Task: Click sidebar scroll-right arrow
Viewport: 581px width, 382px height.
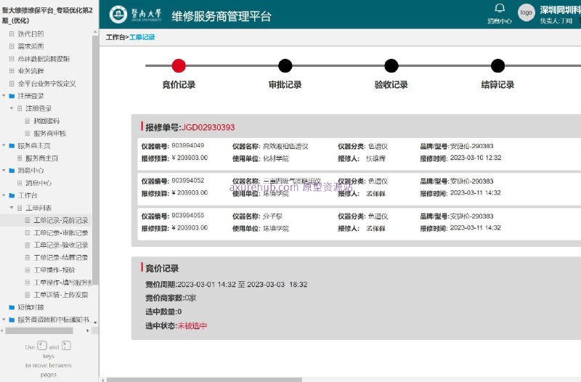Action: coord(88,330)
